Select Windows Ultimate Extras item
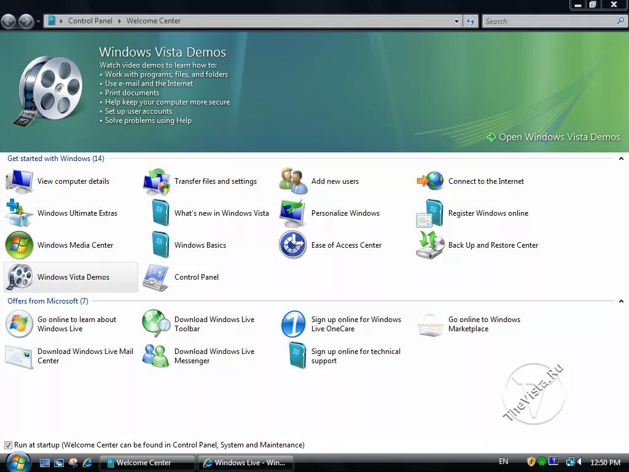This screenshot has height=472, width=629. [70, 213]
